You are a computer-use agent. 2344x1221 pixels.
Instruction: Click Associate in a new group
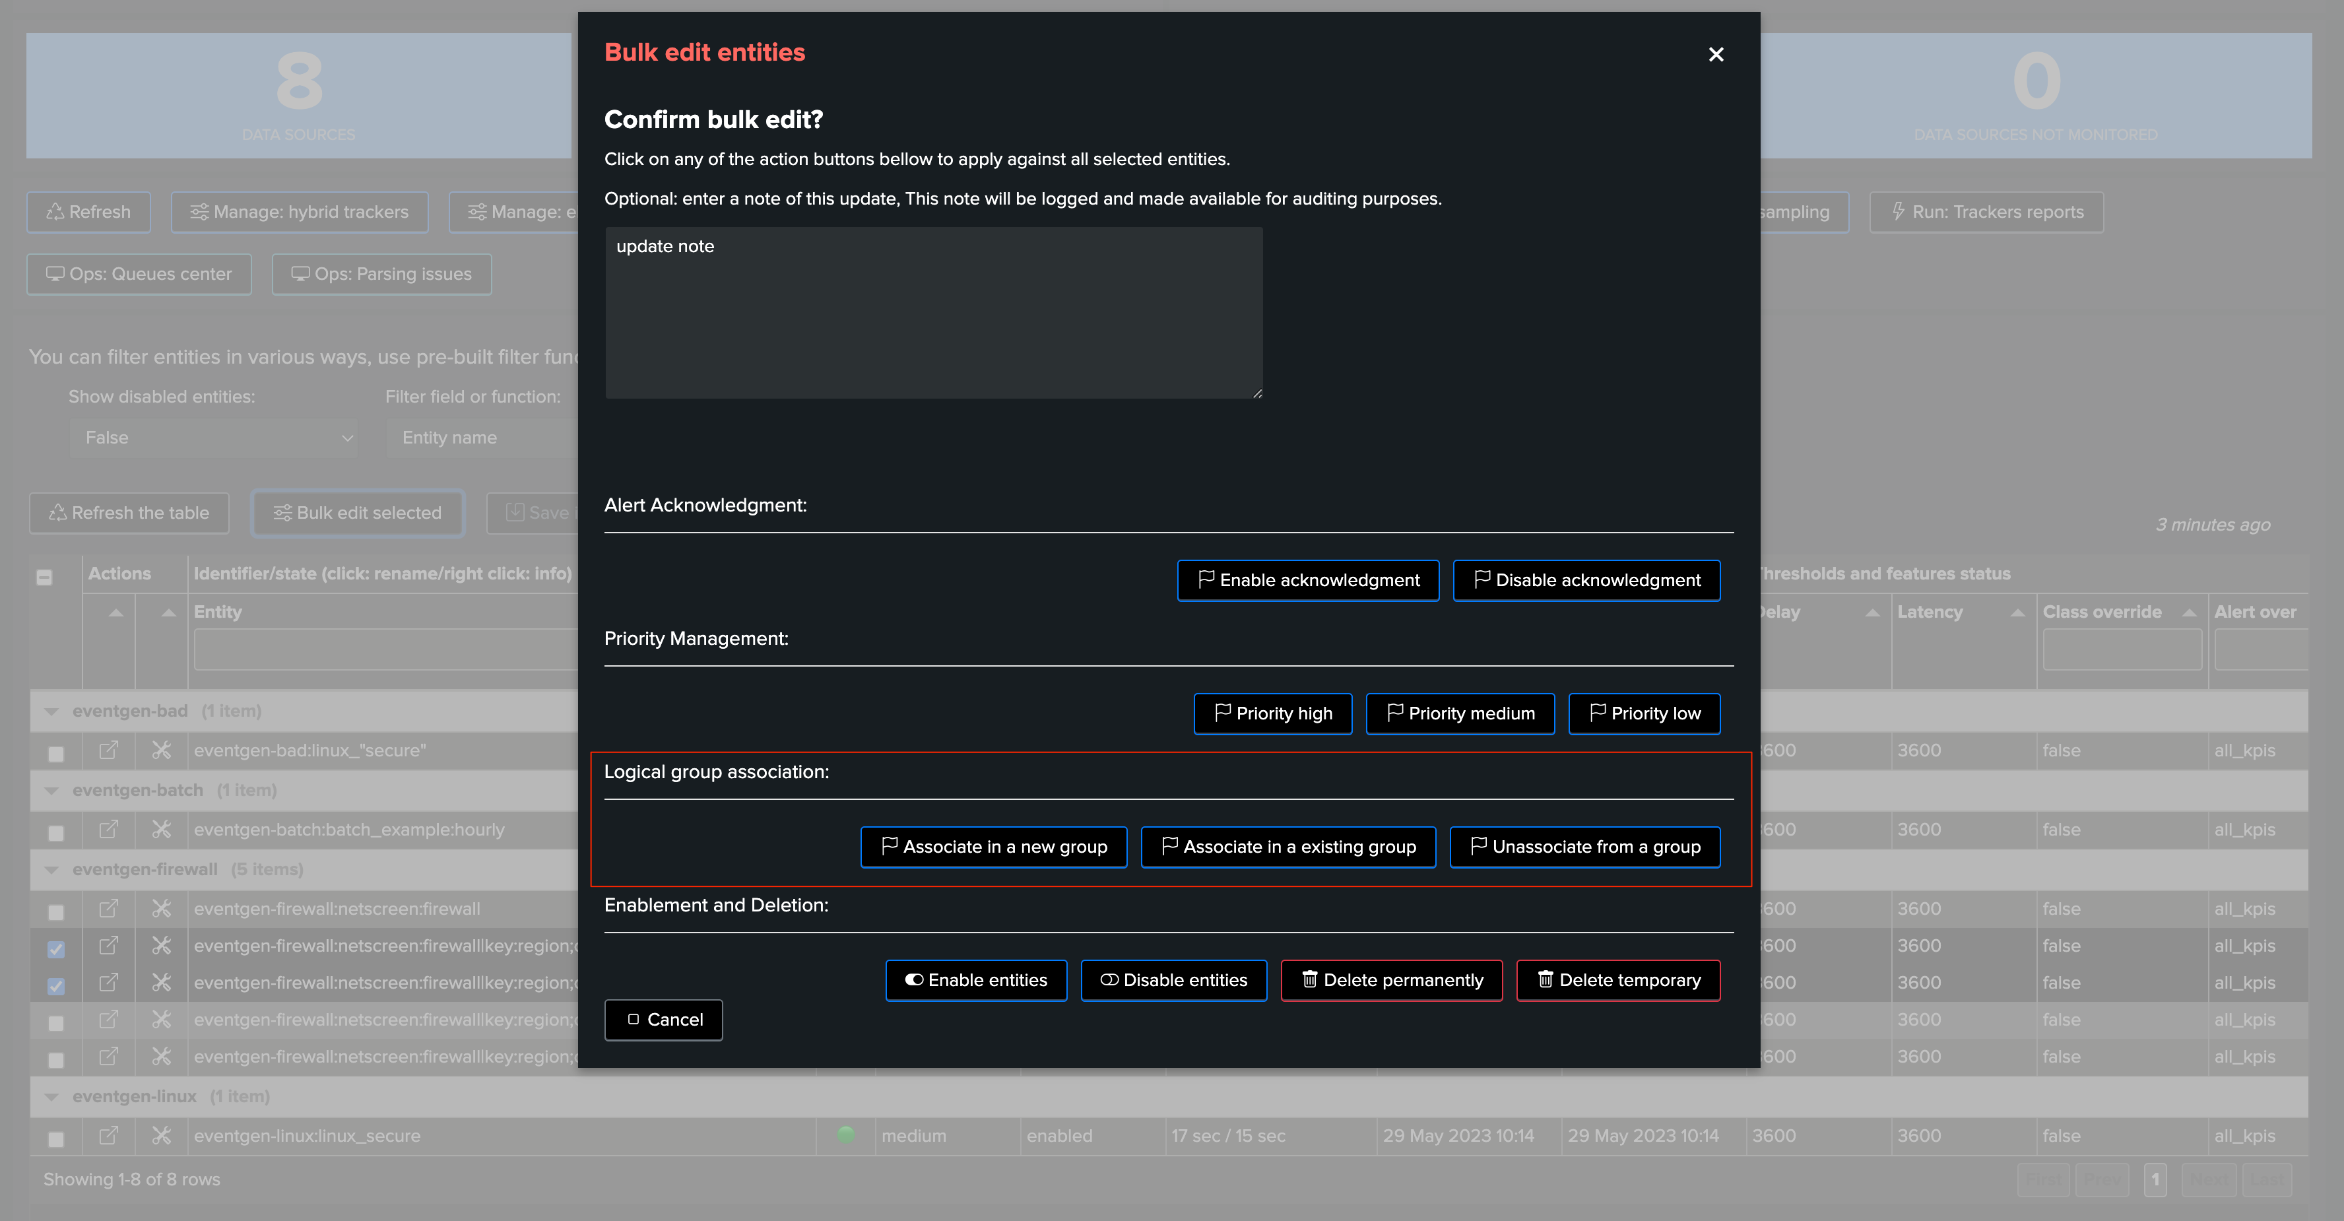[994, 847]
